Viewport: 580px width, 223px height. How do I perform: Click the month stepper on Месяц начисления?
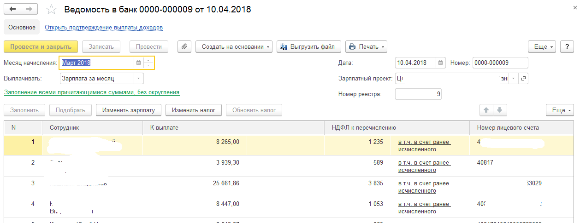click(x=149, y=63)
